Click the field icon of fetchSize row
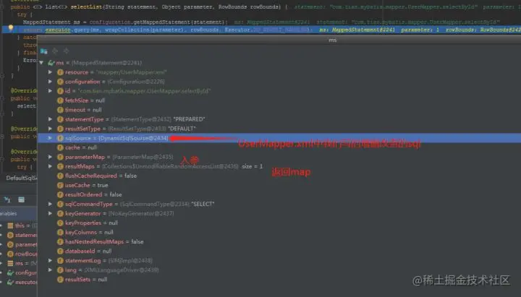Screen dimensions: 521x297 click(x=60, y=100)
